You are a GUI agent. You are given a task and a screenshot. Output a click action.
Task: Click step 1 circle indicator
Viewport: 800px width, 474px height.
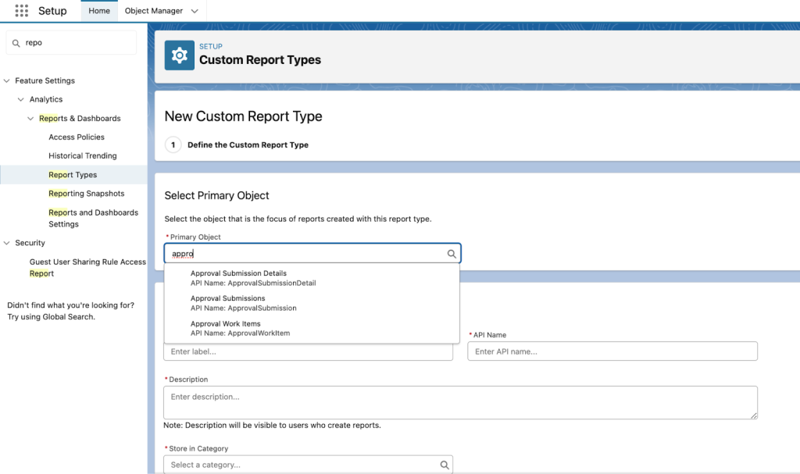(173, 145)
